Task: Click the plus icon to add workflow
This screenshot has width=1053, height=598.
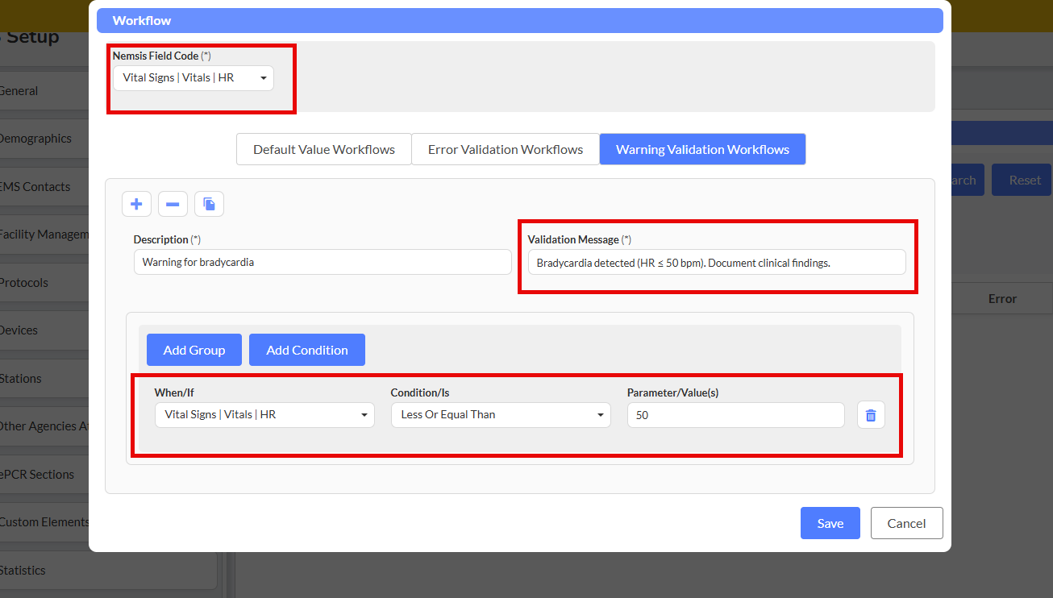Action: click(x=136, y=204)
